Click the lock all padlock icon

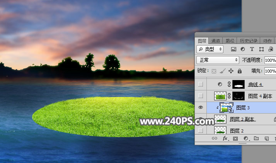point(239,71)
